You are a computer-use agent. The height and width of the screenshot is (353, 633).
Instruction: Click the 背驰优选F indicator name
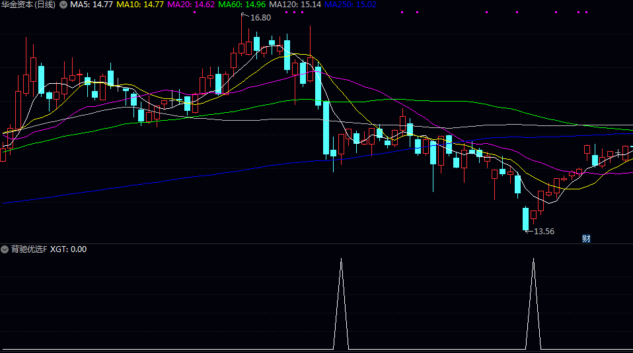point(29,249)
